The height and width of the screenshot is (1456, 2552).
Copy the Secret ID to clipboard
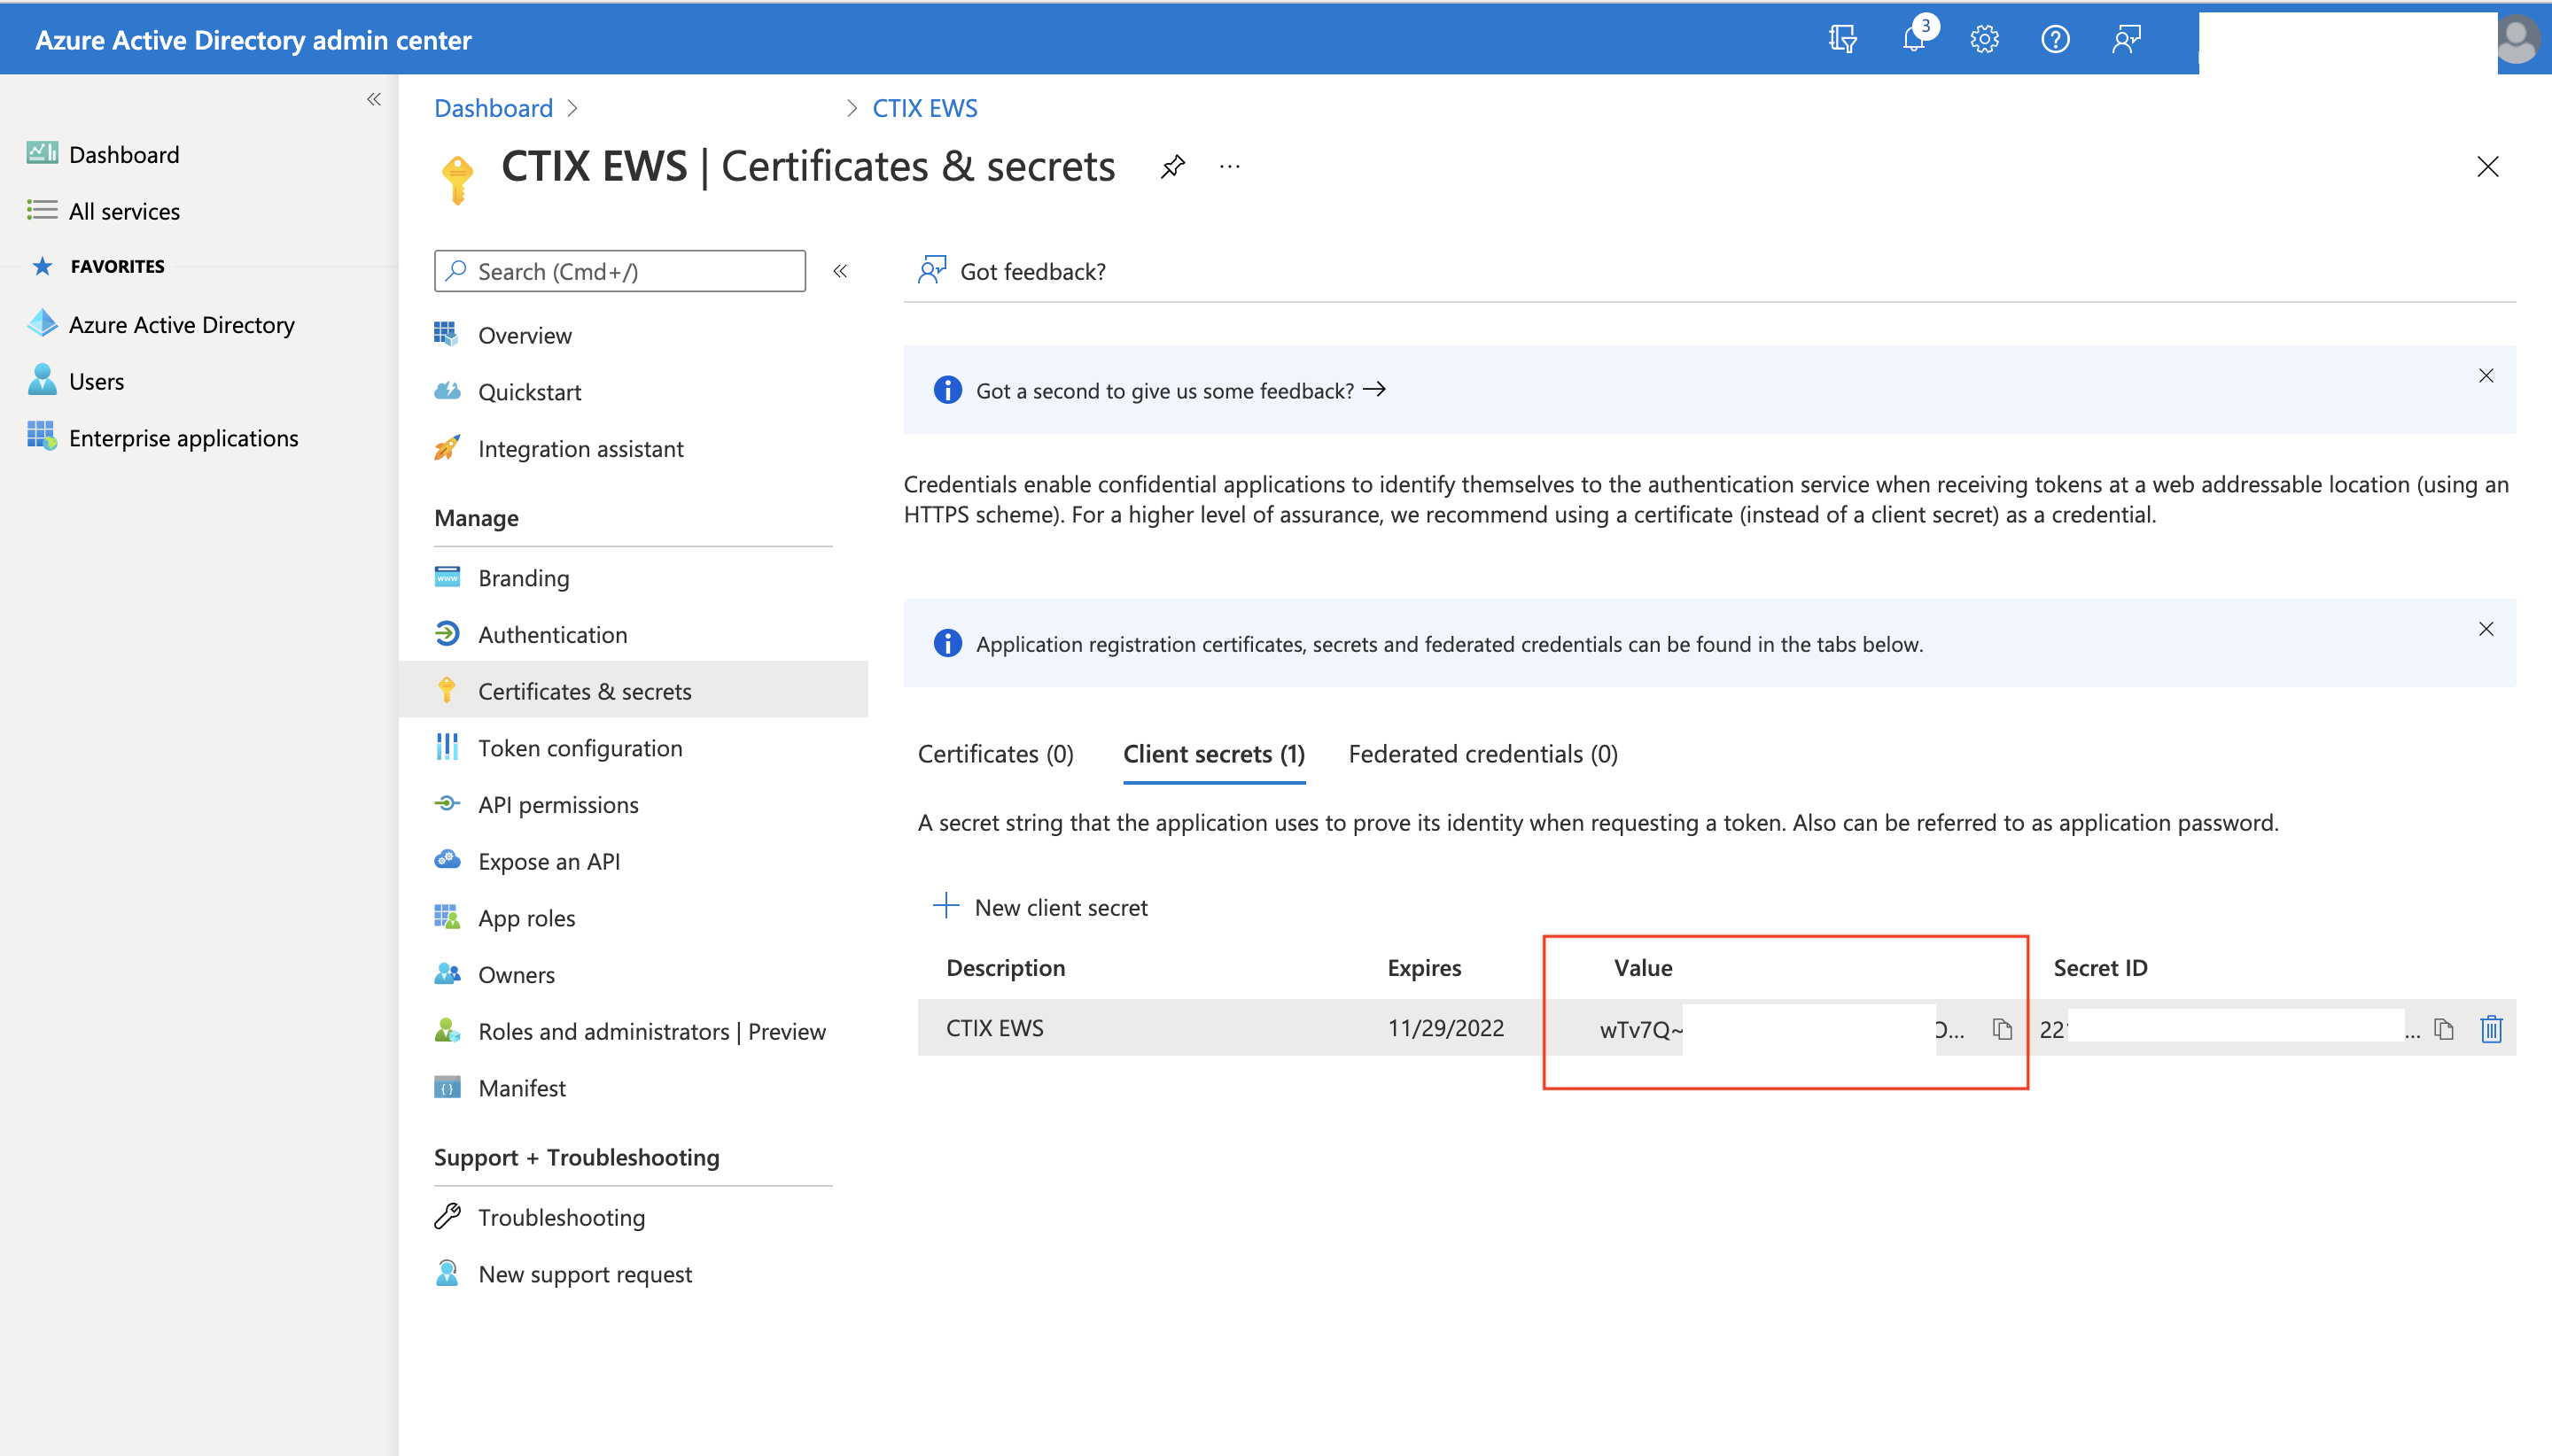(2444, 1029)
